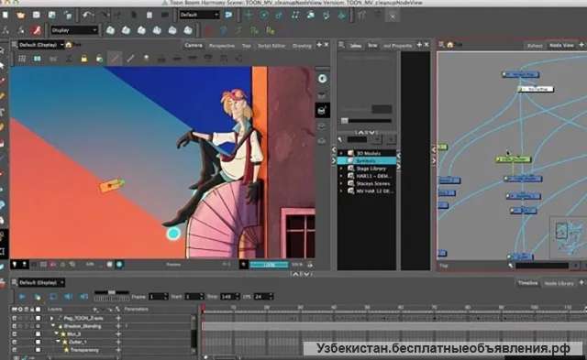The height and width of the screenshot is (360, 587).
Task: Click the red brush icon in top toolbar
Action: pyautogui.click(x=37, y=30)
